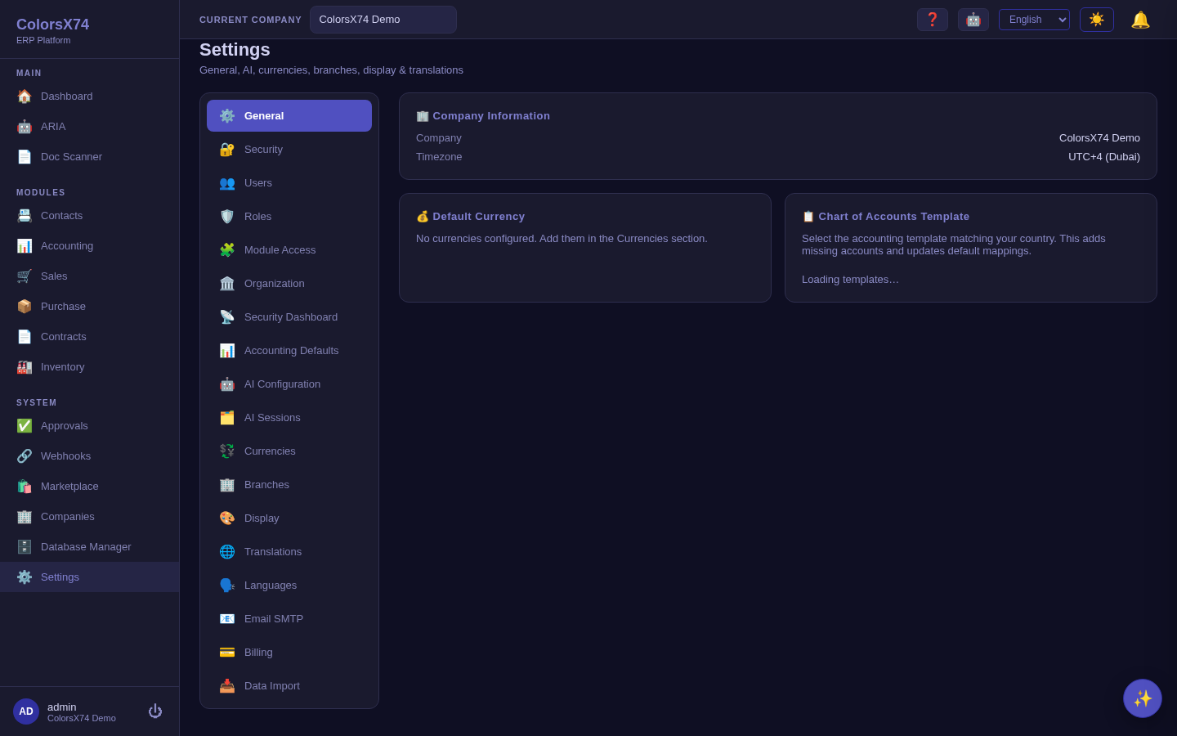Open the AI robot assistant in top bar
Viewport: 1177px width, 736px height.
coord(973,20)
